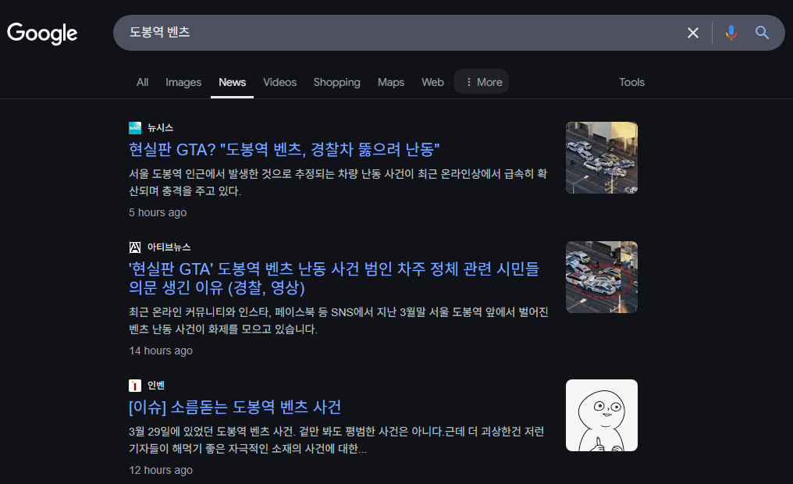This screenshot has height=484, width=793.
Task: Click the magnifying glass search icon
Action: [x=762, y=33]
